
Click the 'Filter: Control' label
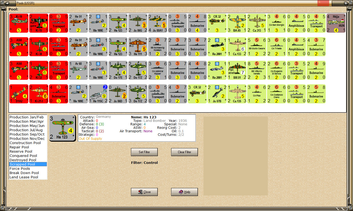144,163
